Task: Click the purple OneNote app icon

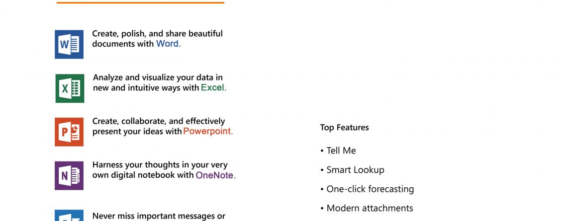Action: coord(69,176)
